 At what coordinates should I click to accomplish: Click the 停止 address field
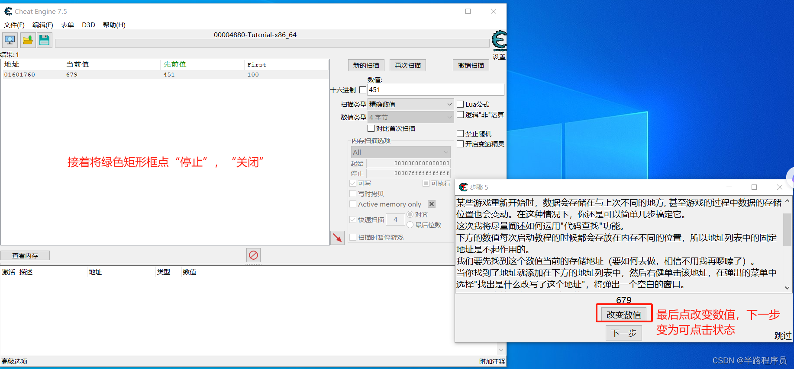click(x=408, y=173)
